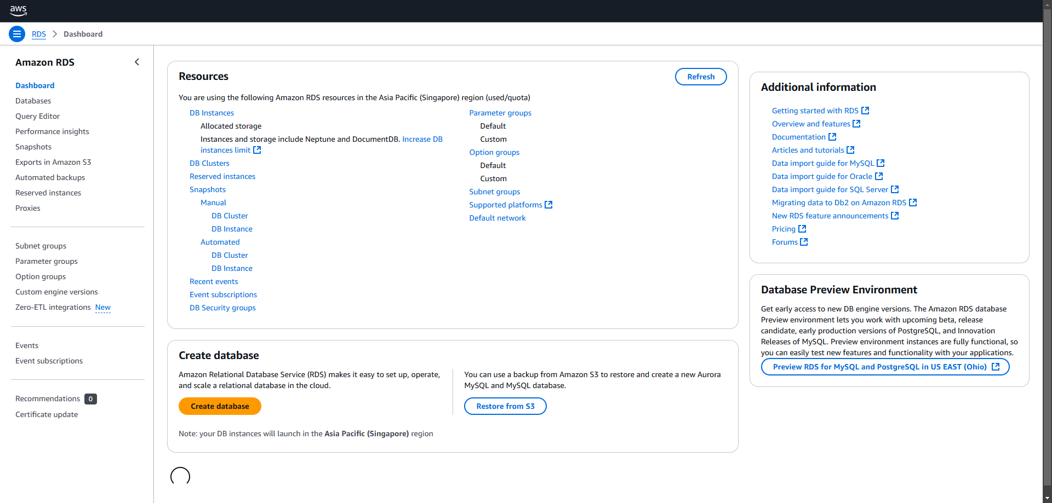Open Subnet groups in the sidebar
The image size is (1052, 503).
click(41, 246)
